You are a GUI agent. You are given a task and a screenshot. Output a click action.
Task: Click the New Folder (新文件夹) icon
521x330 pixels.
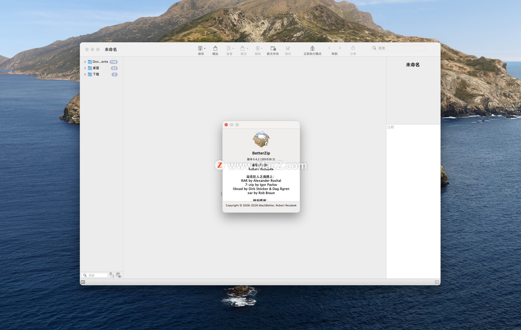pos(273,48)
